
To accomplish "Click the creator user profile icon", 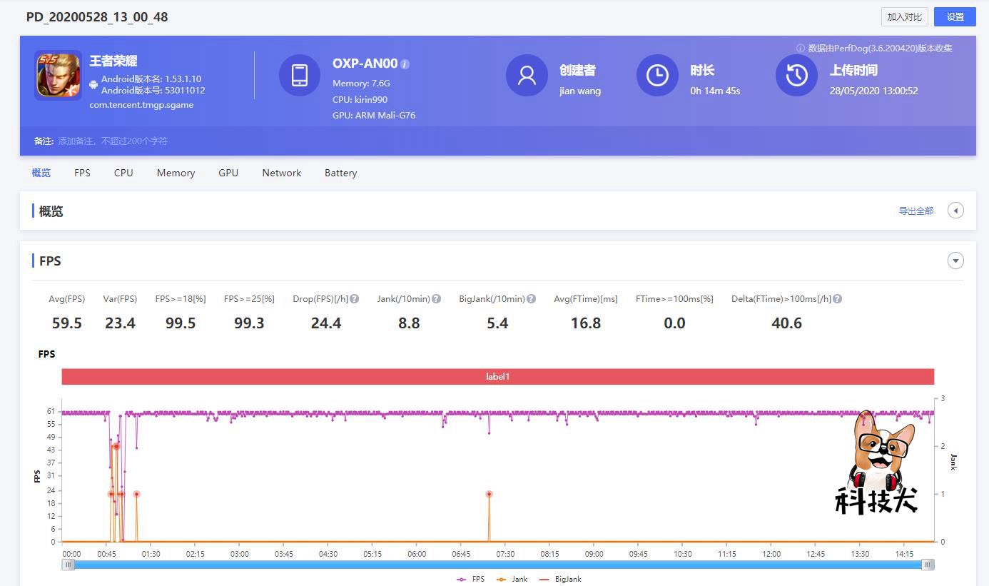I will point(527,75).
